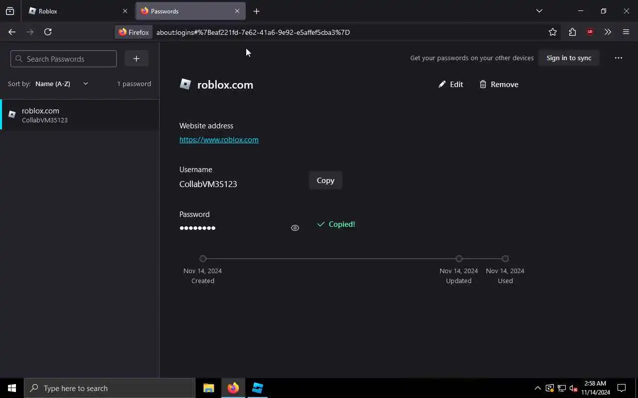The width and height of the screenshot is (638, 398).
Task: Select the roblox.com saved login entry
Action: tap(80, 115)
